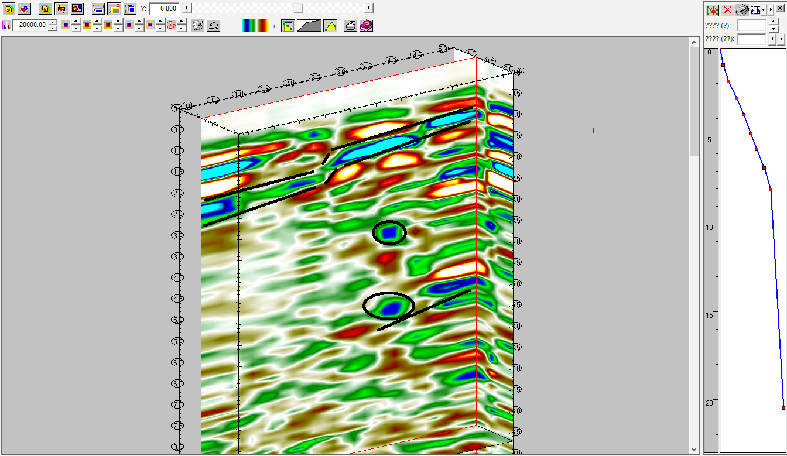Screen dimensions: 787x456
Task: Open the gray gain curve button
Action: coord(309,25)
